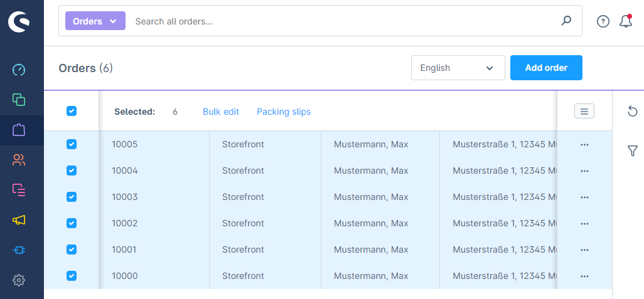
Task: Open context menu for order 10003
Action: [584, 197]
